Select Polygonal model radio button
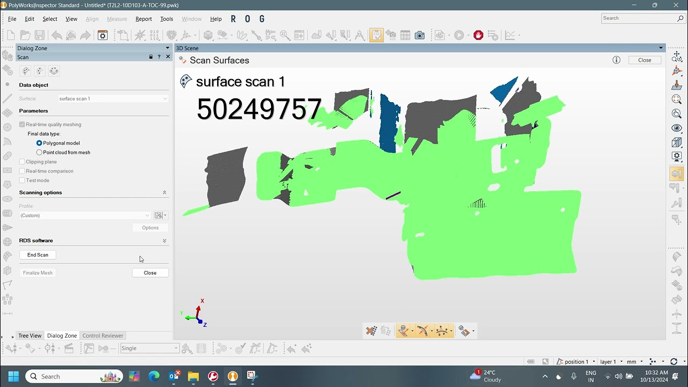Screen dimensions: 688x387 click(x=39, y=143)
